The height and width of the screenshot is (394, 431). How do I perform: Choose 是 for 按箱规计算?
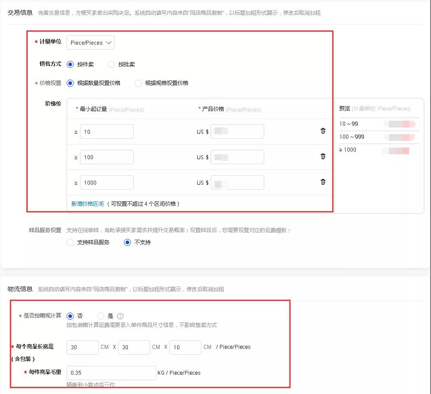tap(101, 316)
